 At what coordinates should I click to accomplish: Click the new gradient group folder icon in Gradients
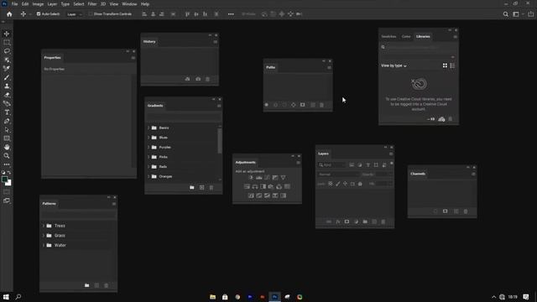tap(192, 188)
